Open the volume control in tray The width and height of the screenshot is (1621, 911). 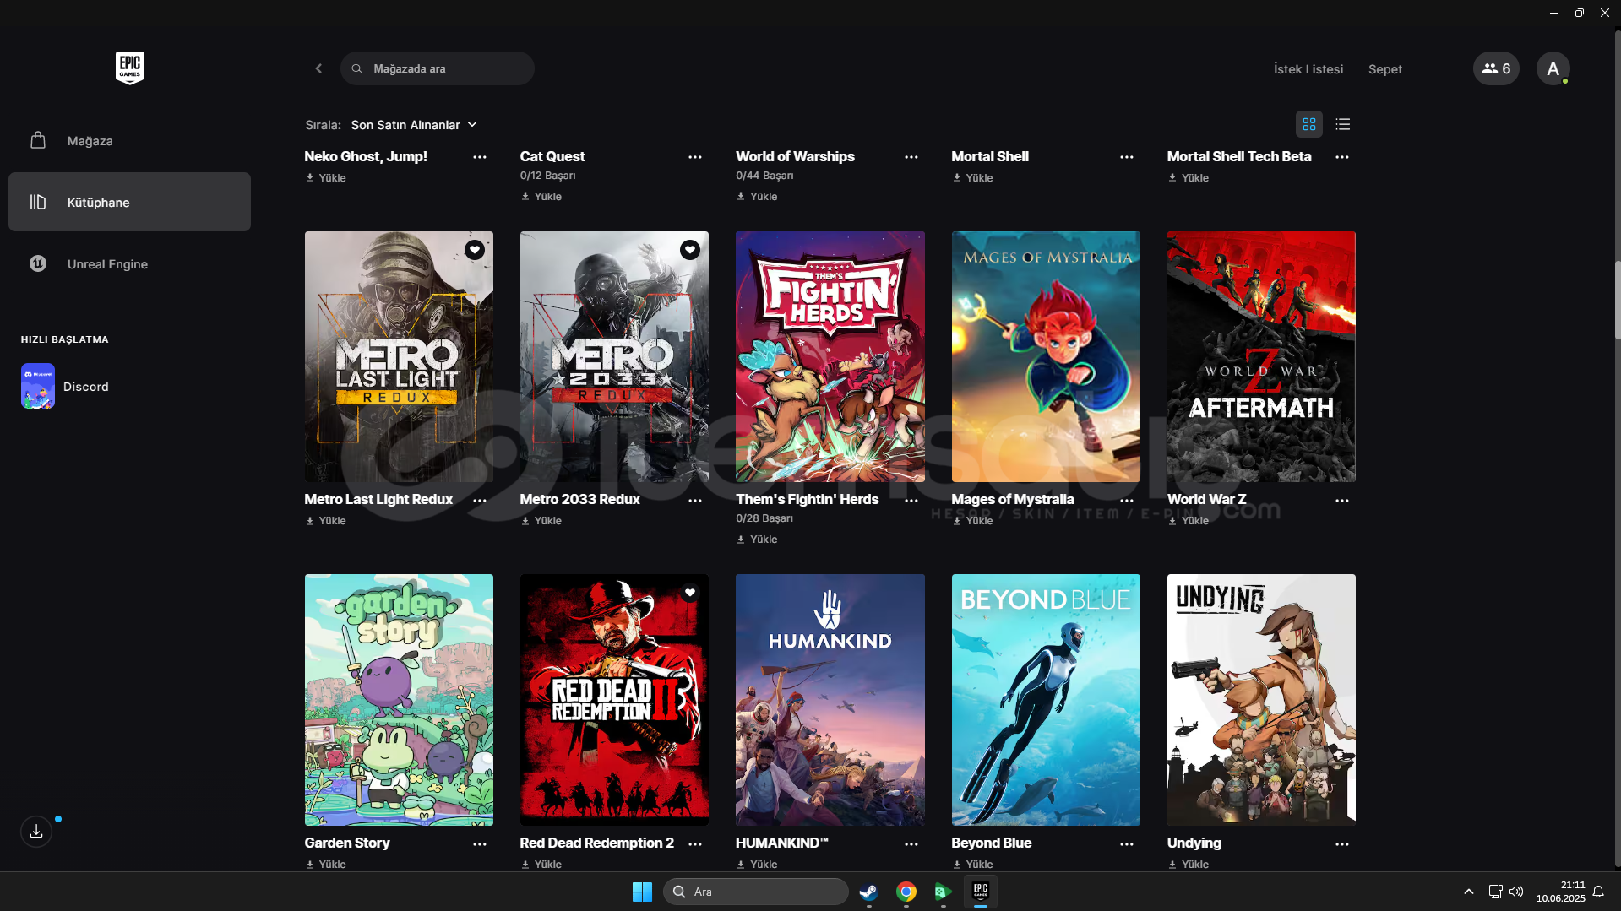pyautogui.click(x=1516, y=892)
